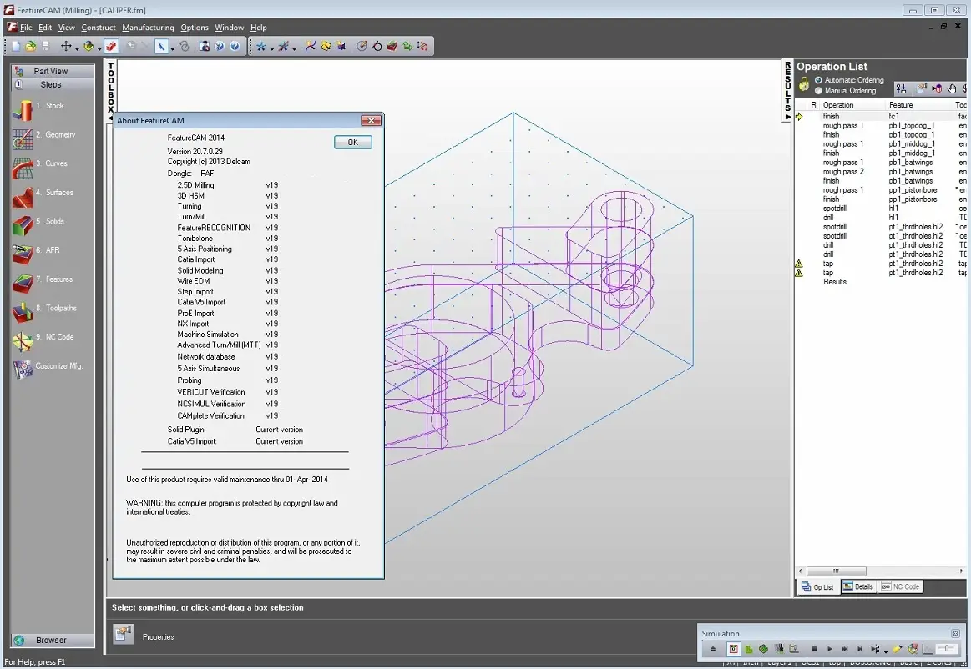
Task: Adjust the simulation speed slider
Action: pos(947,649)
